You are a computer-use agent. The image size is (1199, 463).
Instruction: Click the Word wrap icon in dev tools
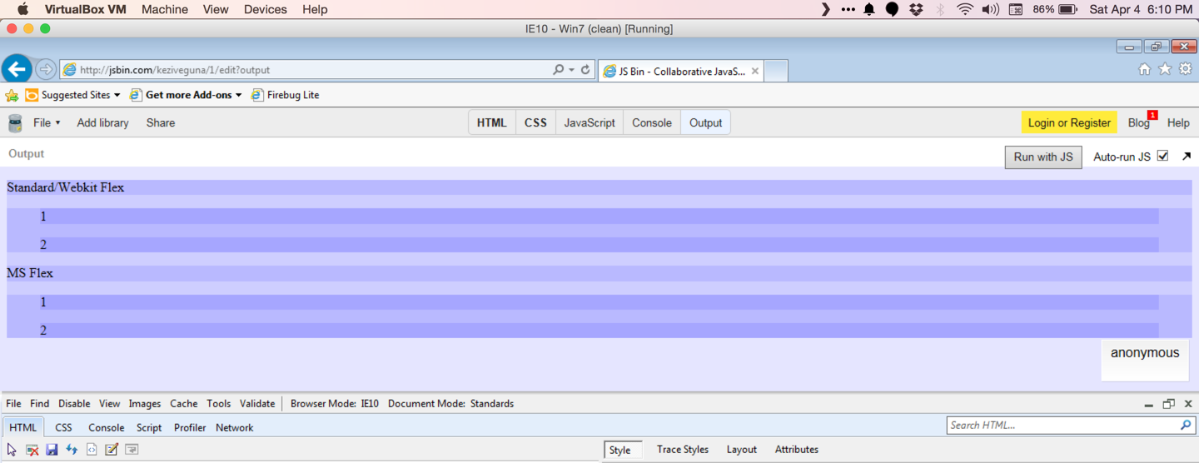coord(132,450)
